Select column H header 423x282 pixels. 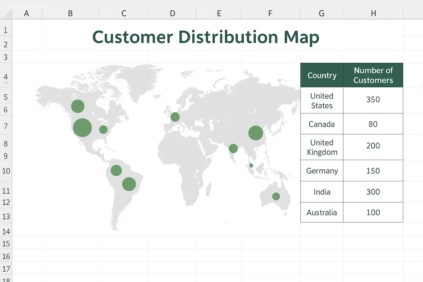(373, 13)
